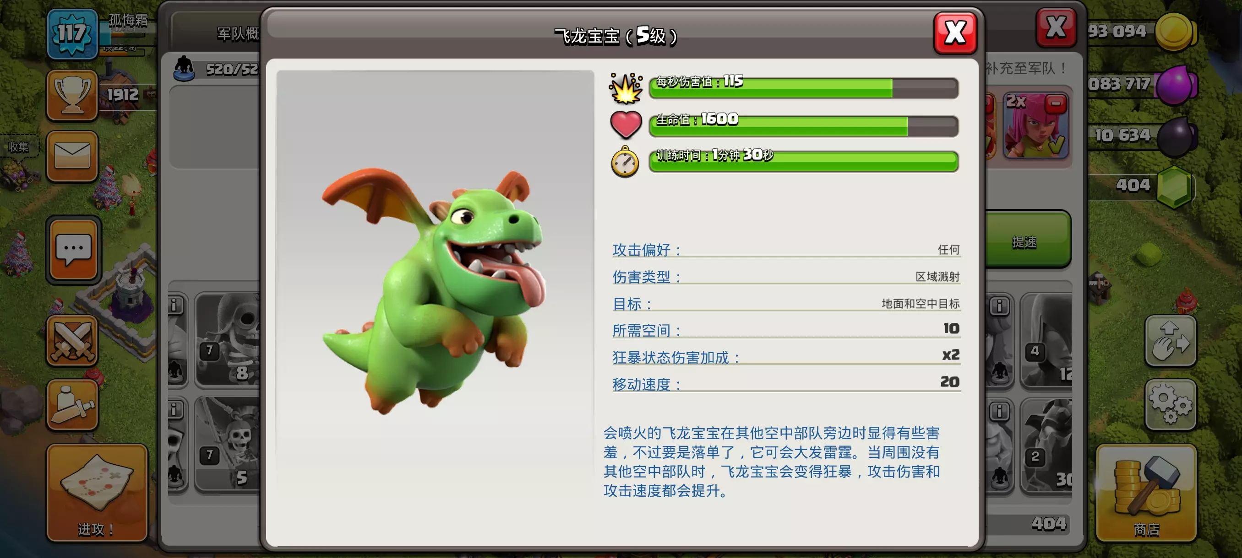The width and height of the screenshot is (1242, 558).
Task: Tap the damage per second bar 115
Action: 804,88
